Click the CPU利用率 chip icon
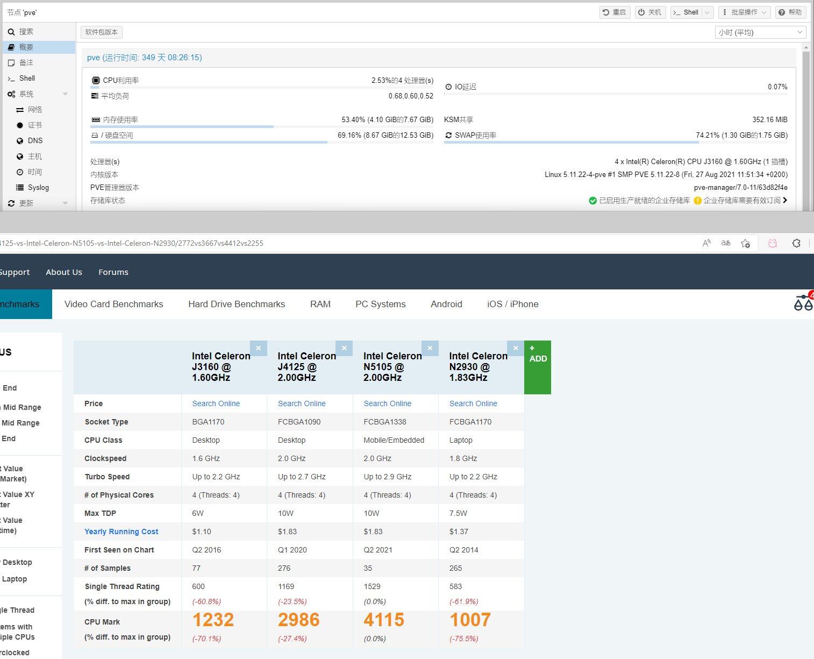 (96, 81)
